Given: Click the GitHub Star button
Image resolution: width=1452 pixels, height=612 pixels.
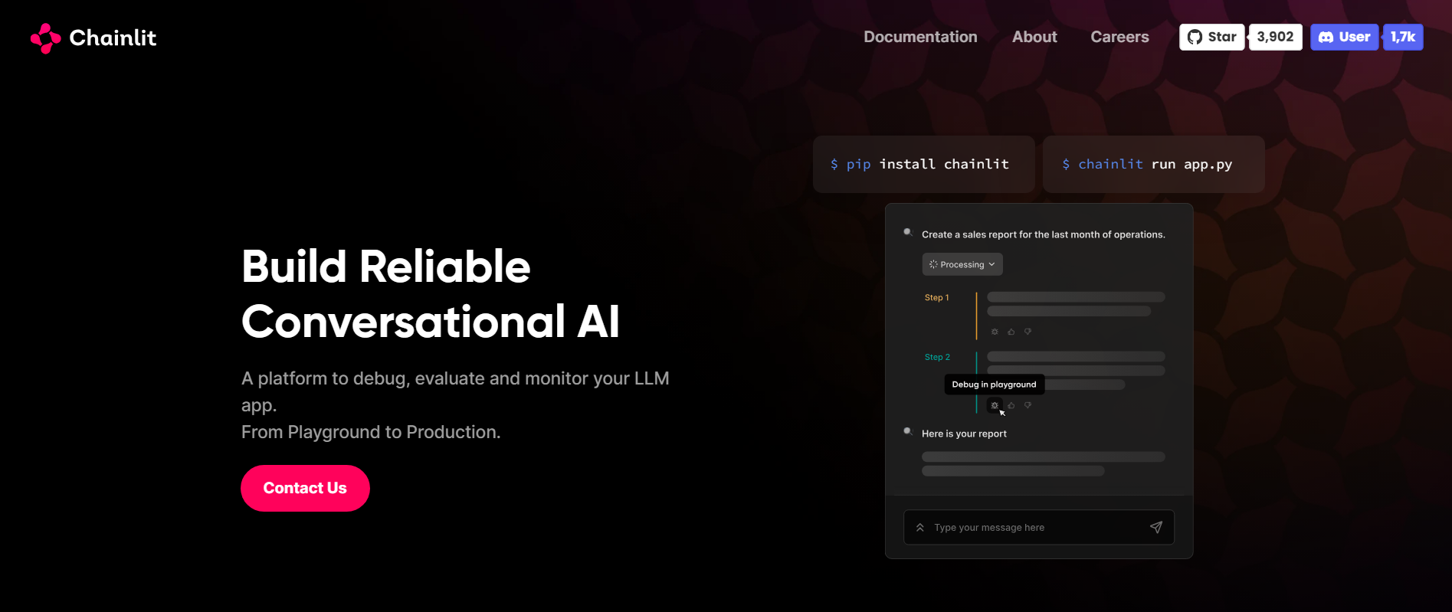Looking at the screenshot, I should pyautogui.click(x=1211, y=37).
